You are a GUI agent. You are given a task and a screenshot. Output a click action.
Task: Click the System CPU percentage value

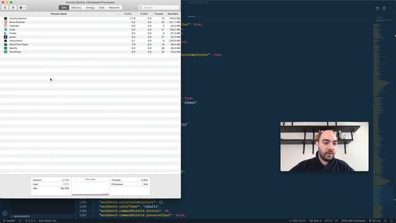tap(66, 180)
